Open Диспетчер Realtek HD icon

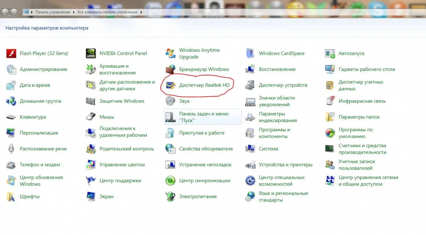(x=171, y=85)
